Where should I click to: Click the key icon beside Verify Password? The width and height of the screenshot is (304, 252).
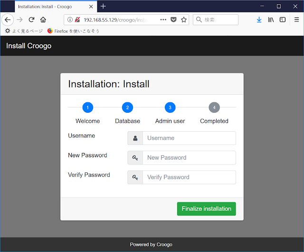pos(135,177)
